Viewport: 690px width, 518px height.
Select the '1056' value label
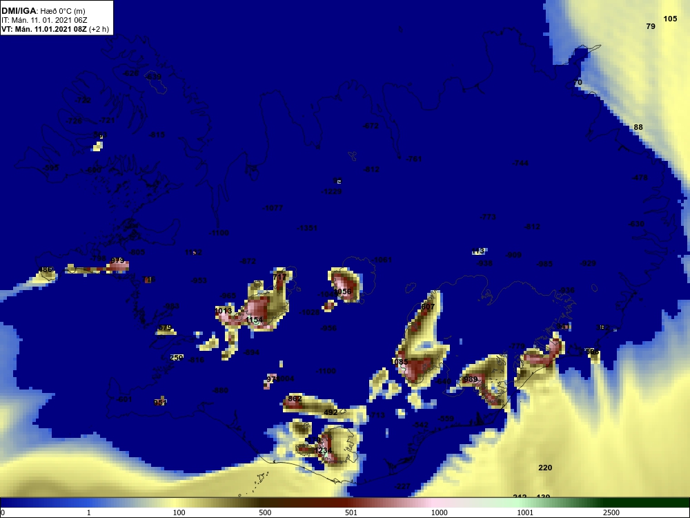343,291
